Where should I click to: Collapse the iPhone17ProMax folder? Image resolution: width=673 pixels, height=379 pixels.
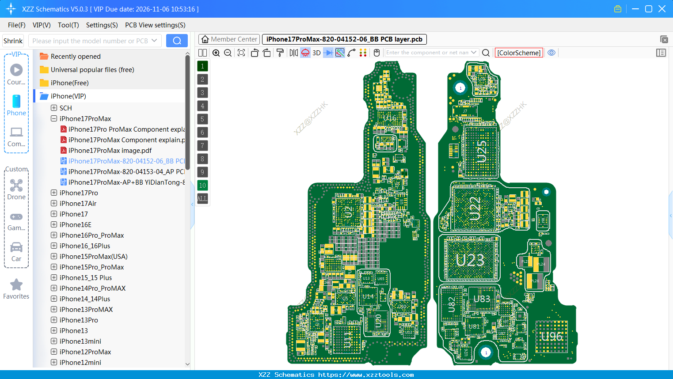53,118
